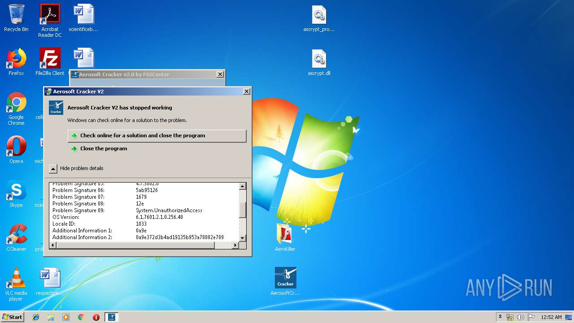The image size is (574, 323).
Task: Select the OS Version row
Action: point(144,217)
